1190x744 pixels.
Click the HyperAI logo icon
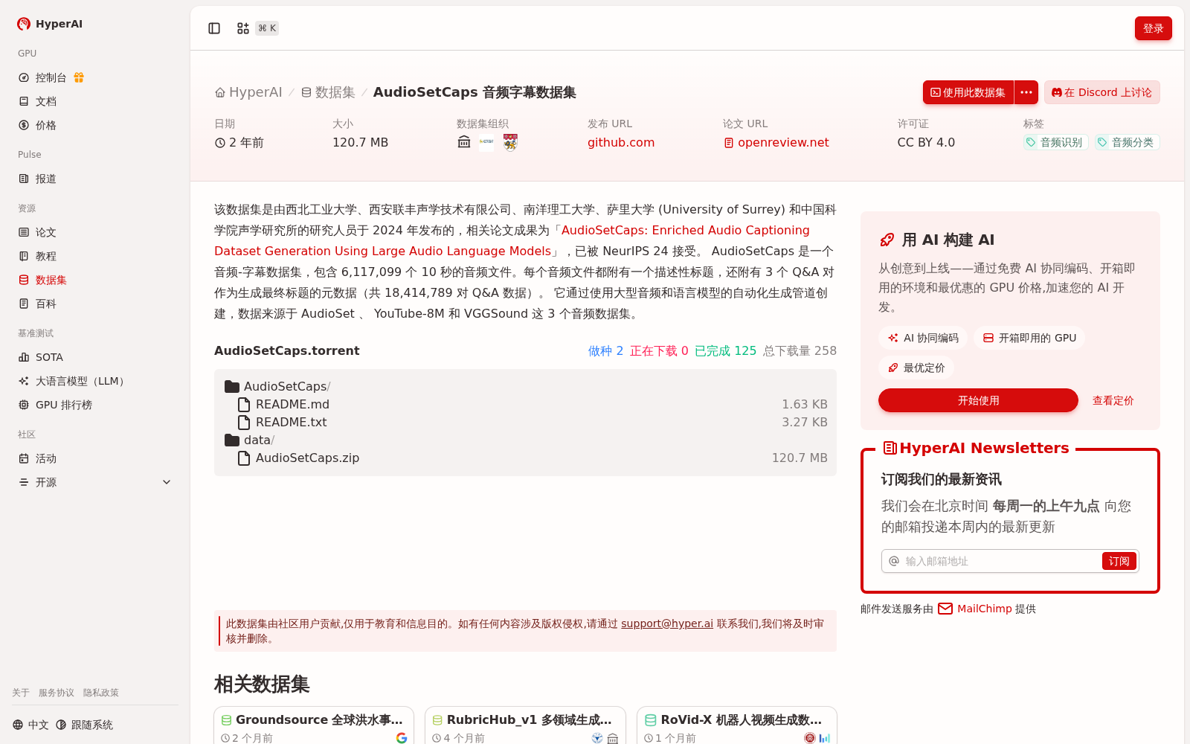point(24,24)
